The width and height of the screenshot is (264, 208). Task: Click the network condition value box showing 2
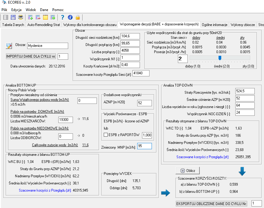pos(183,58)
